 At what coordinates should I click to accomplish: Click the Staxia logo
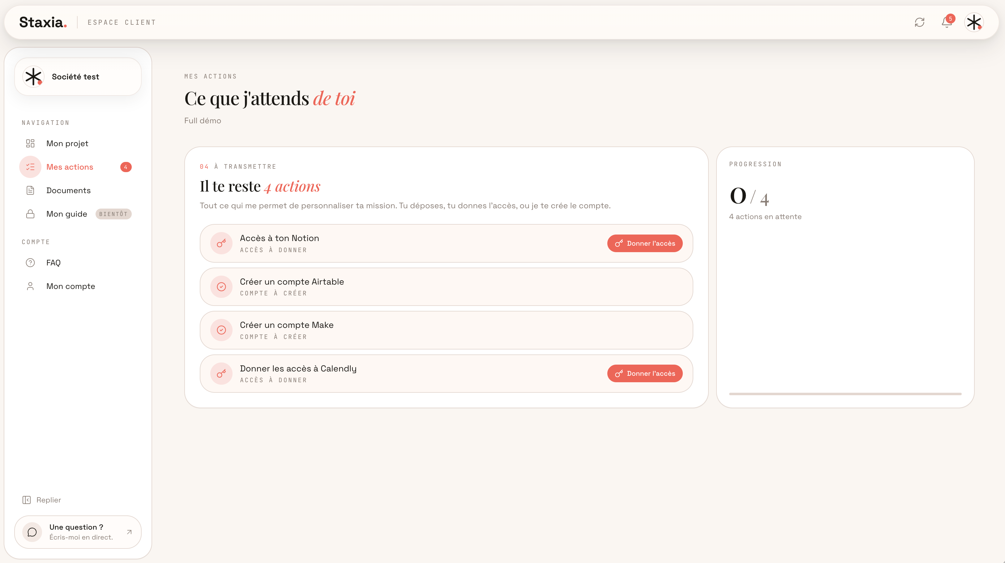tap(43, 22)
